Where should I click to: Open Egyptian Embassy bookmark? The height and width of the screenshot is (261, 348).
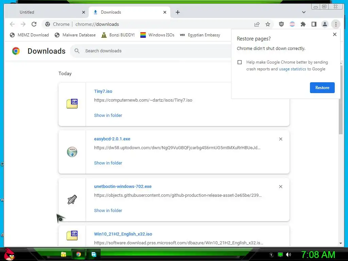[x=200, y=35]
